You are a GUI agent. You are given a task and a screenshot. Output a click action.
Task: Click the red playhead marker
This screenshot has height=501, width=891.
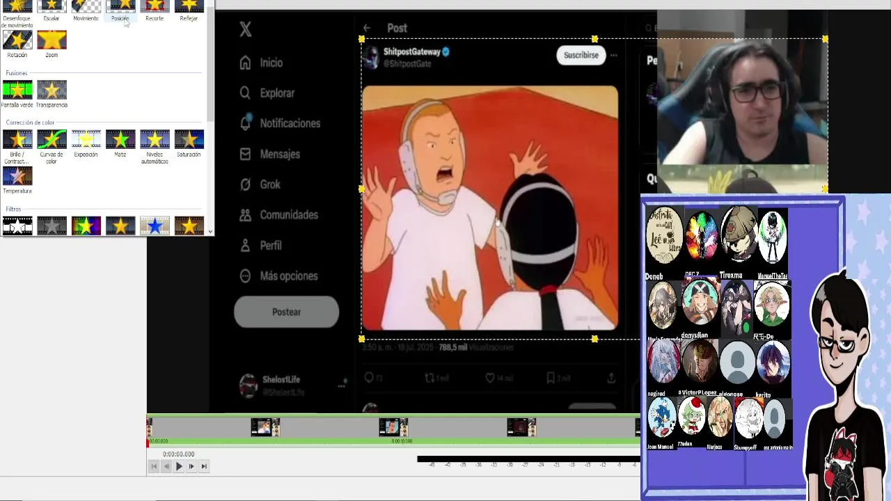148,442
